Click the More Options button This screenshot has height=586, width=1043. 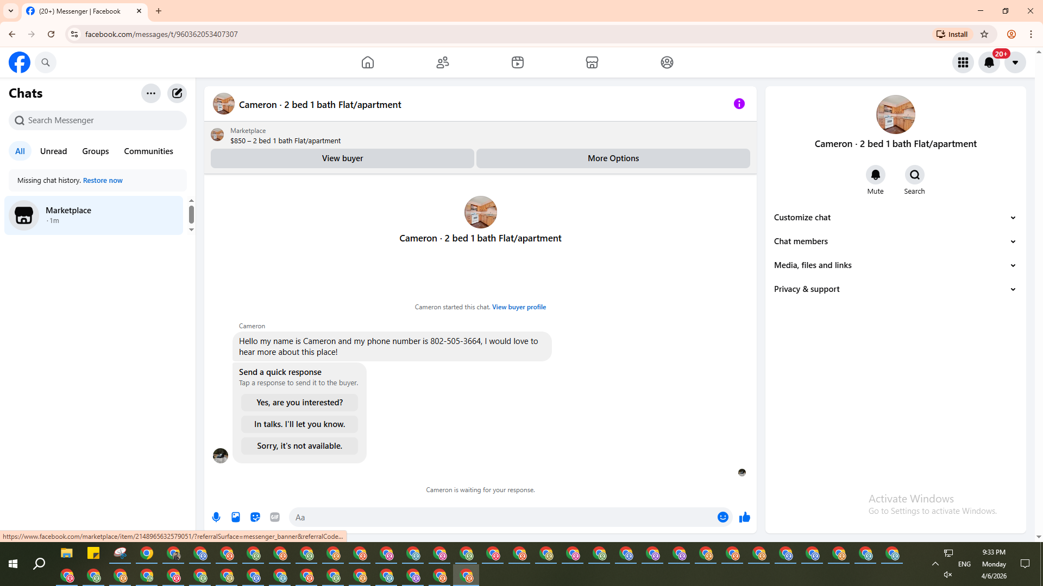click(613, 158)
